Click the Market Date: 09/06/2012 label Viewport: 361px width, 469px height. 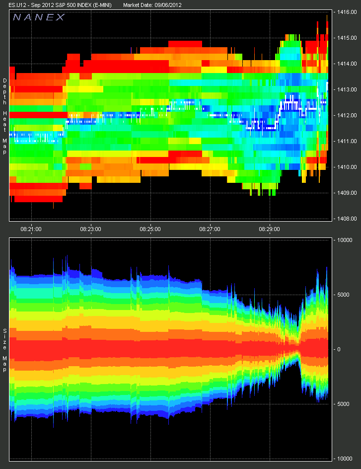point(152,5)
